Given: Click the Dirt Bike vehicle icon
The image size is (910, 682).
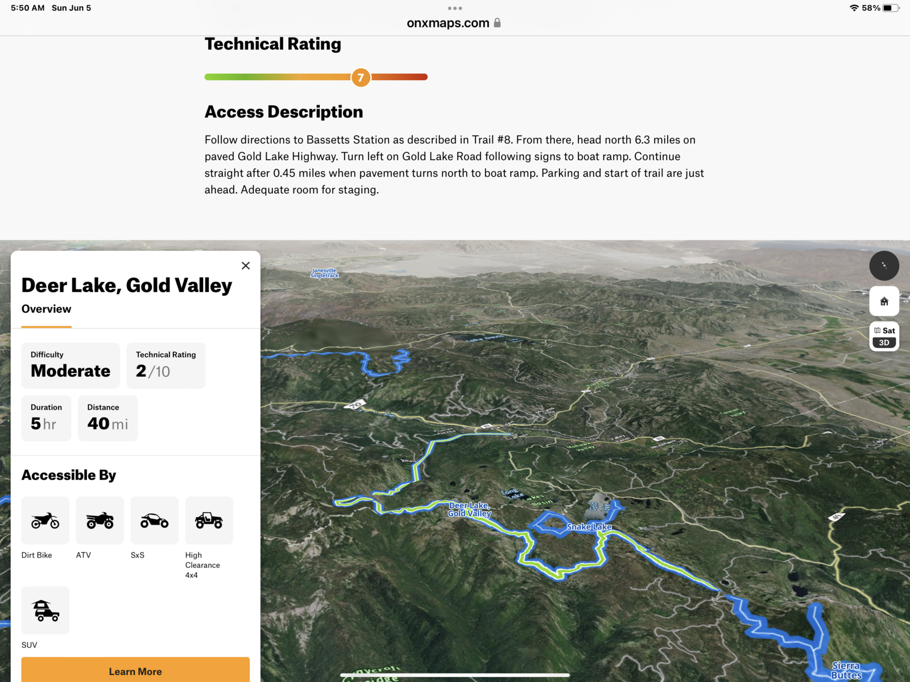Looking at the screenshot, I should point(45,521).
